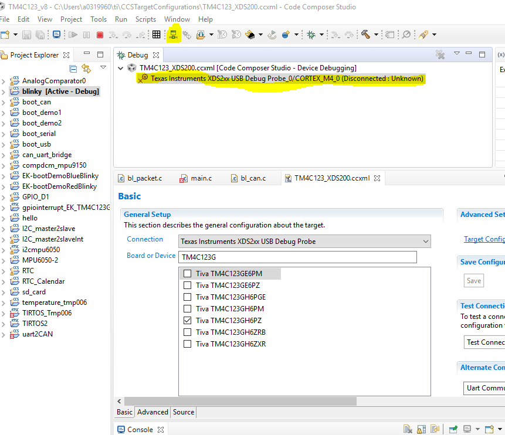Viewport: 505px width, 435px height.
Task: Switch to the bl_packet.c editor tab
Action: (140, 178)
